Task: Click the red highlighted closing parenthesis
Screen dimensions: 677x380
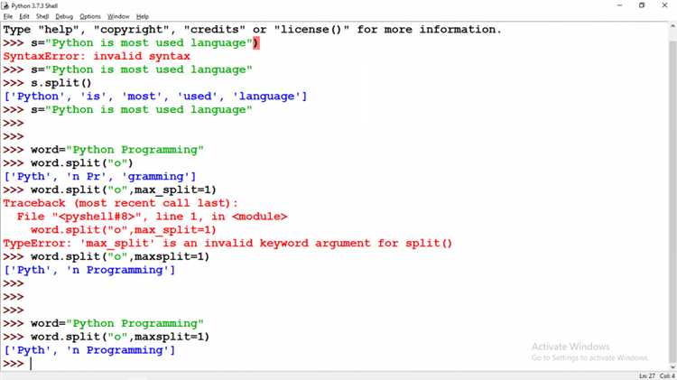Action: [256, 43]
